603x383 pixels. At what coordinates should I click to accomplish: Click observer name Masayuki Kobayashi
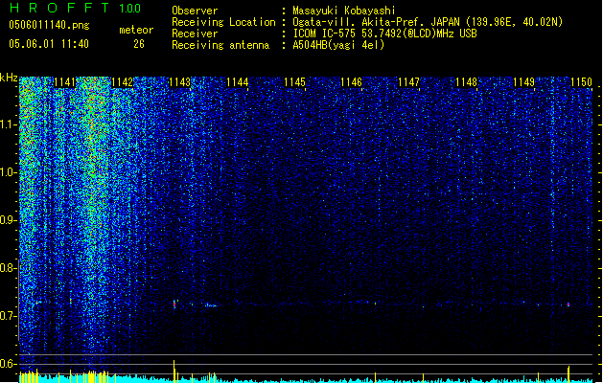click(344, 11)
